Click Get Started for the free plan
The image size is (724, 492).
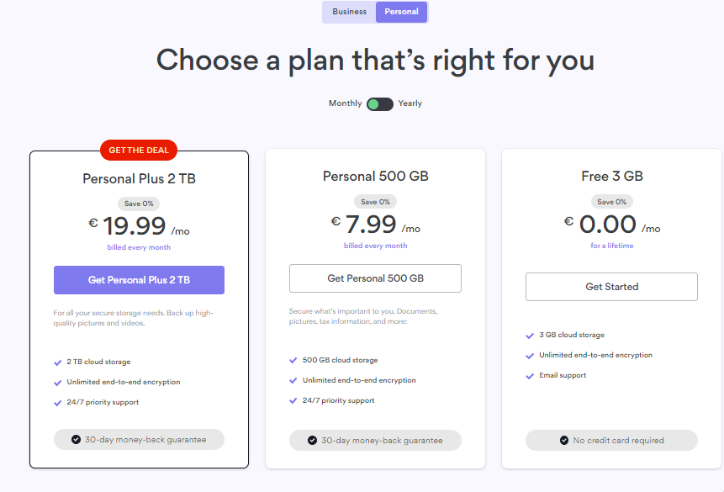coord(611,287)
